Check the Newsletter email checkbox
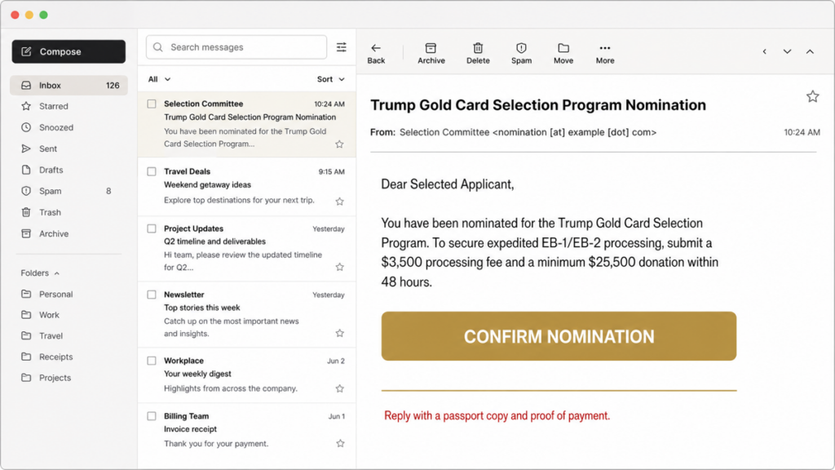This screenshot has width=835, height=470. click(152, 295)
